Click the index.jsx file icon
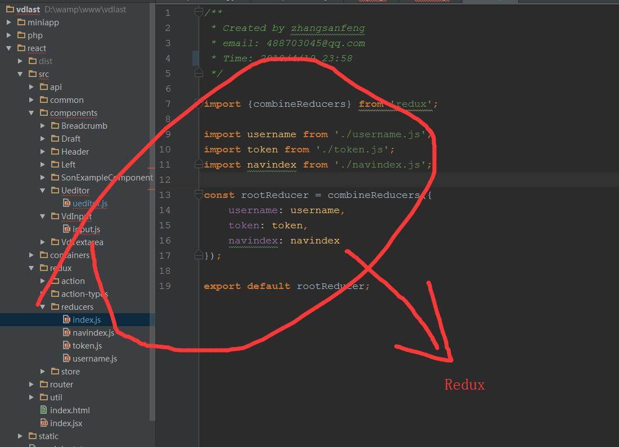This screenshot has height=447, width=619. coord(44,423)
